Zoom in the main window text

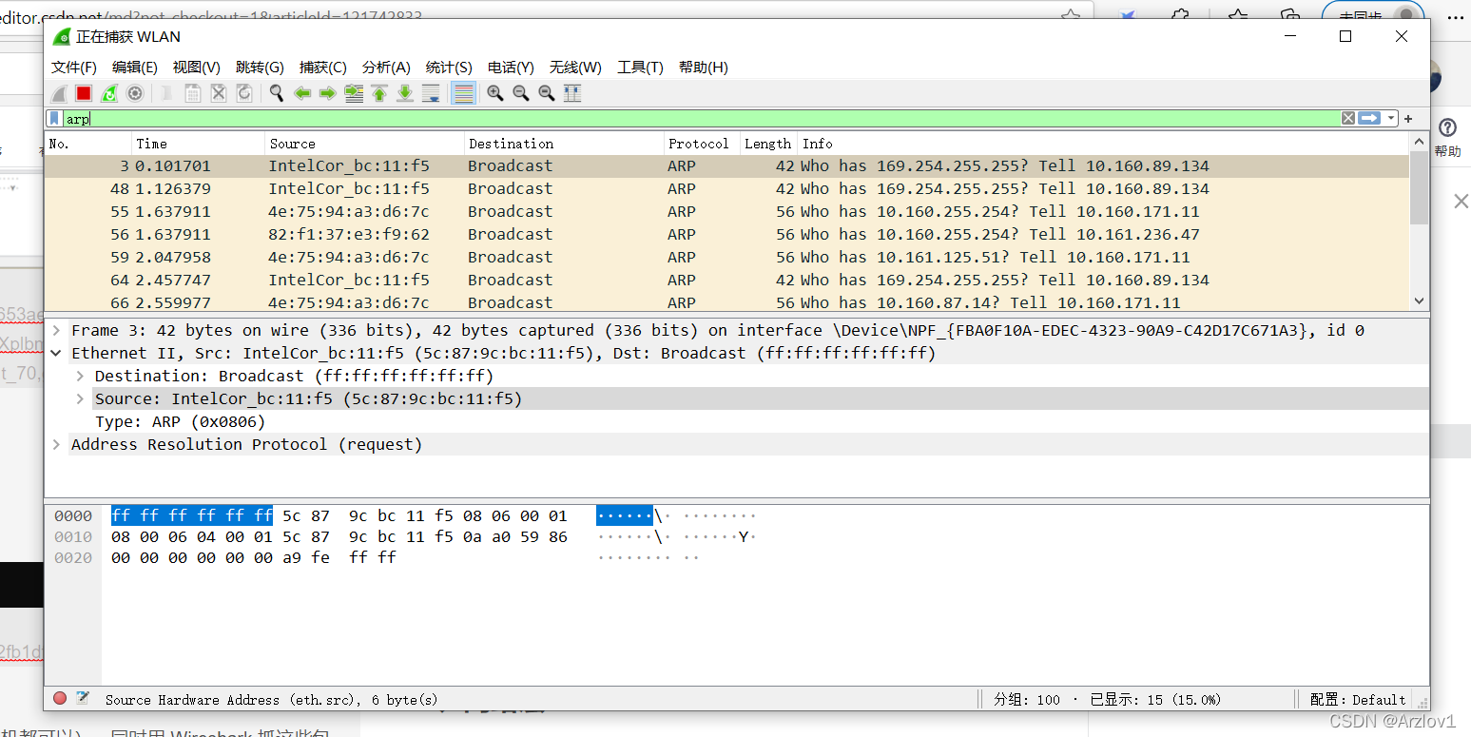point(494,93)
